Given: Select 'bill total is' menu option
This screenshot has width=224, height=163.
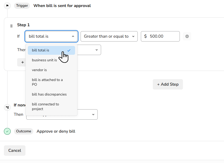Looking at the screenshot, I should [51, 50].
